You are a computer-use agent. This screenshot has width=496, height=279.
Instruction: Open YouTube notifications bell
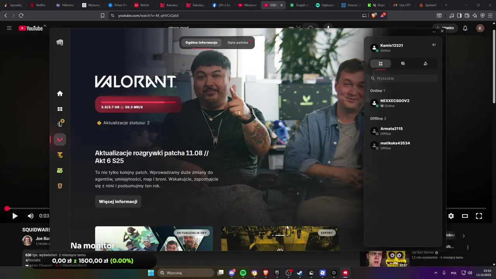pyautogui.click(x=465, y=28)
